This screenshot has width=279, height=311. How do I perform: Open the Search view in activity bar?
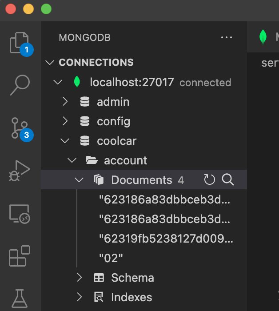tap(20, 85)
